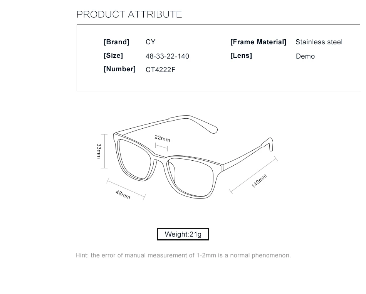This screenshot has height=294, width=366.
Task: Click the brand value CY
Action: (150, 42)
